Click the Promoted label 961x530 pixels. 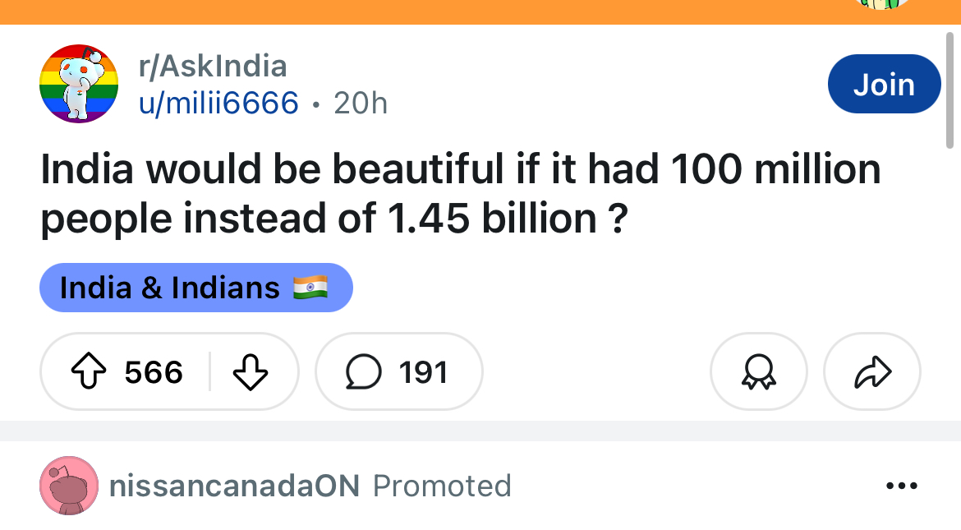pyautogui.click(x=442, y=486)
